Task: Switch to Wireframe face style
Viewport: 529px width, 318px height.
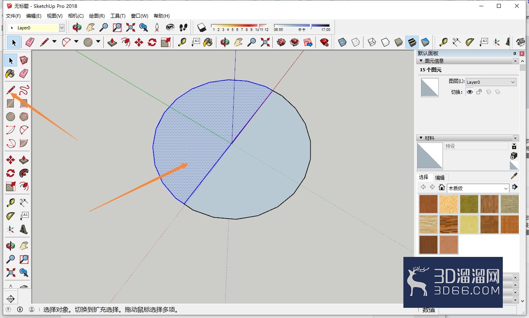Action: tap(372, 42)
